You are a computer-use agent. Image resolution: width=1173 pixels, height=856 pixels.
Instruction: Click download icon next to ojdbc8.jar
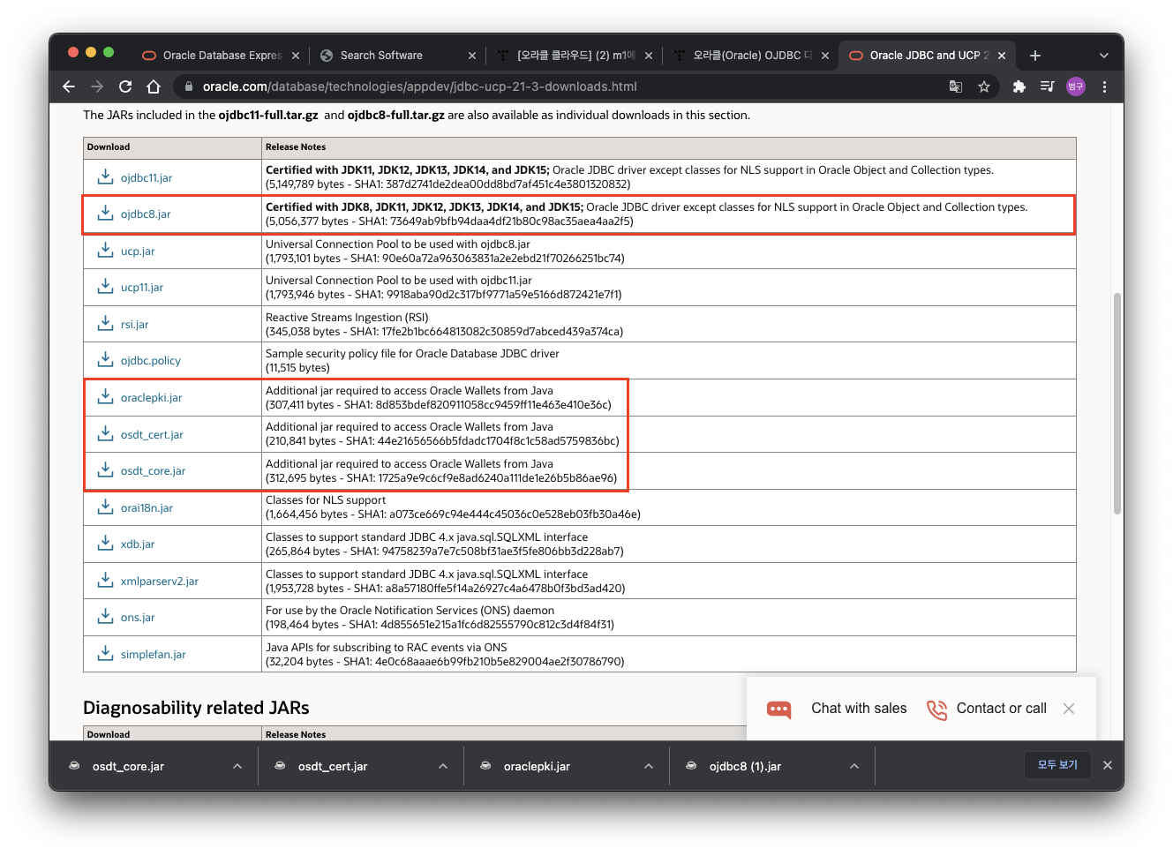(x=105, y=213)
